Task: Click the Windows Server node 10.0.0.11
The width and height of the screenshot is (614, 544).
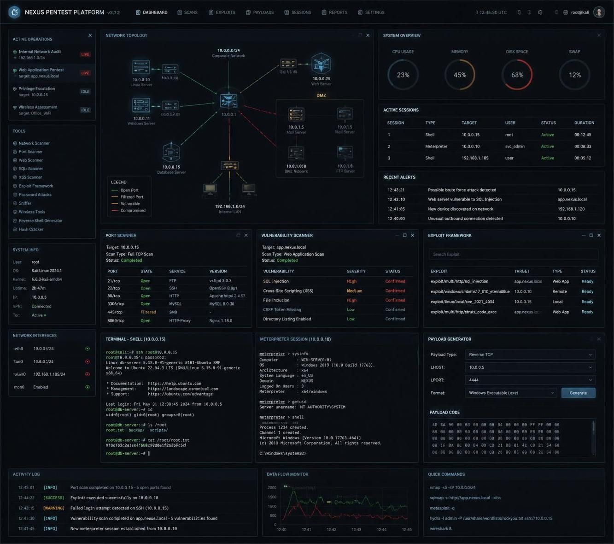Action: (141, 105)
